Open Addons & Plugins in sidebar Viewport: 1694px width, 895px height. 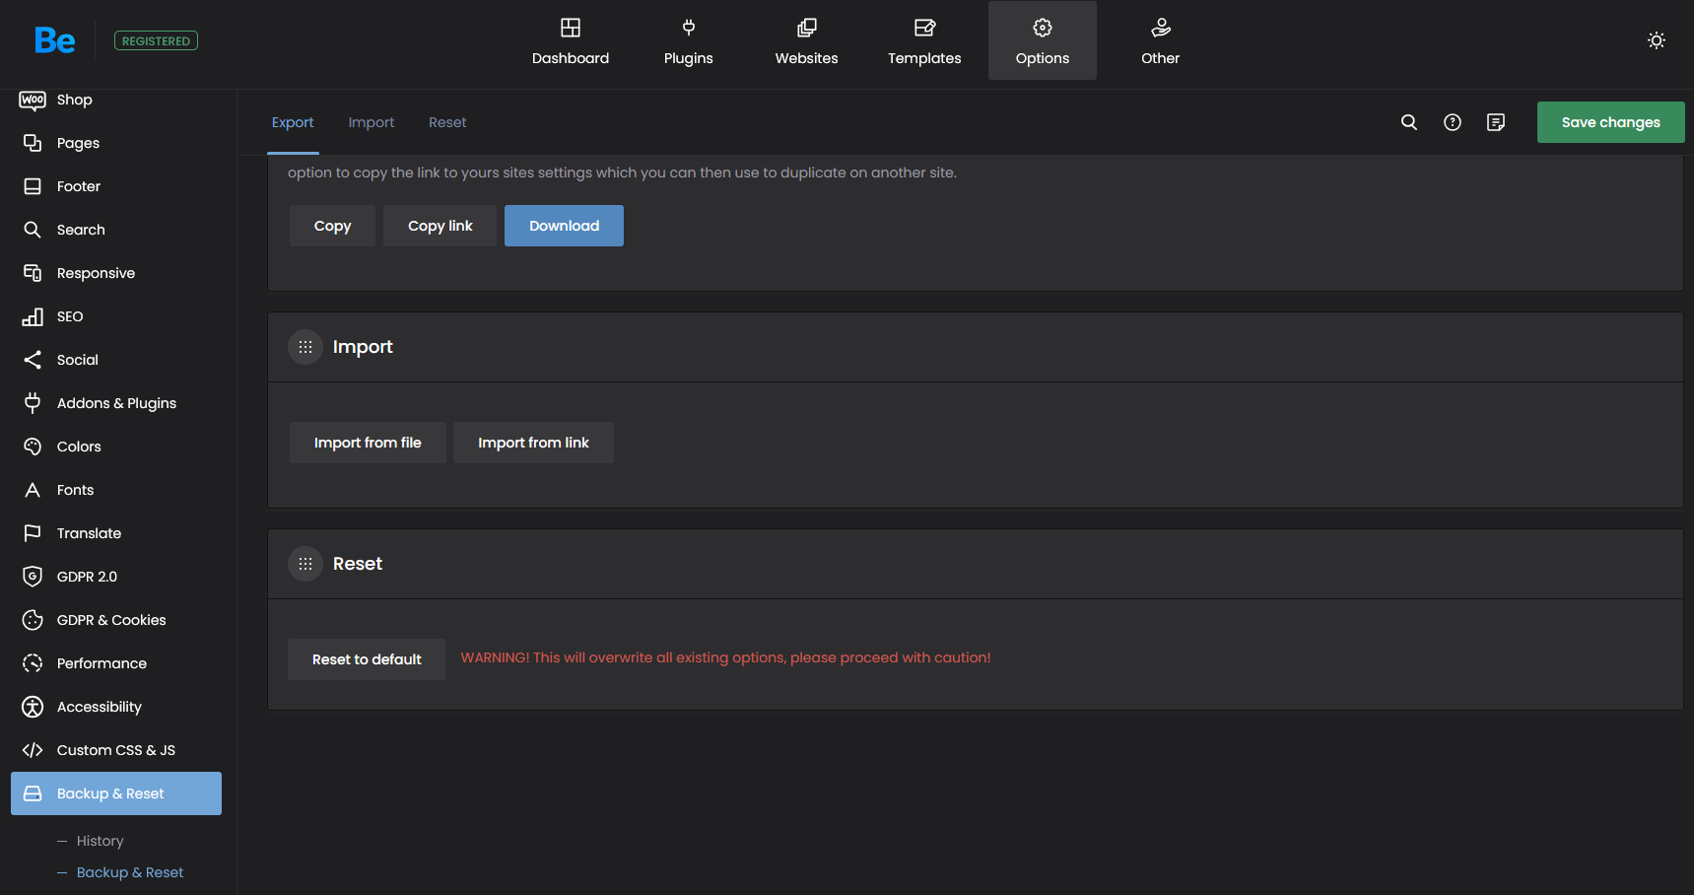coord(116,403)
